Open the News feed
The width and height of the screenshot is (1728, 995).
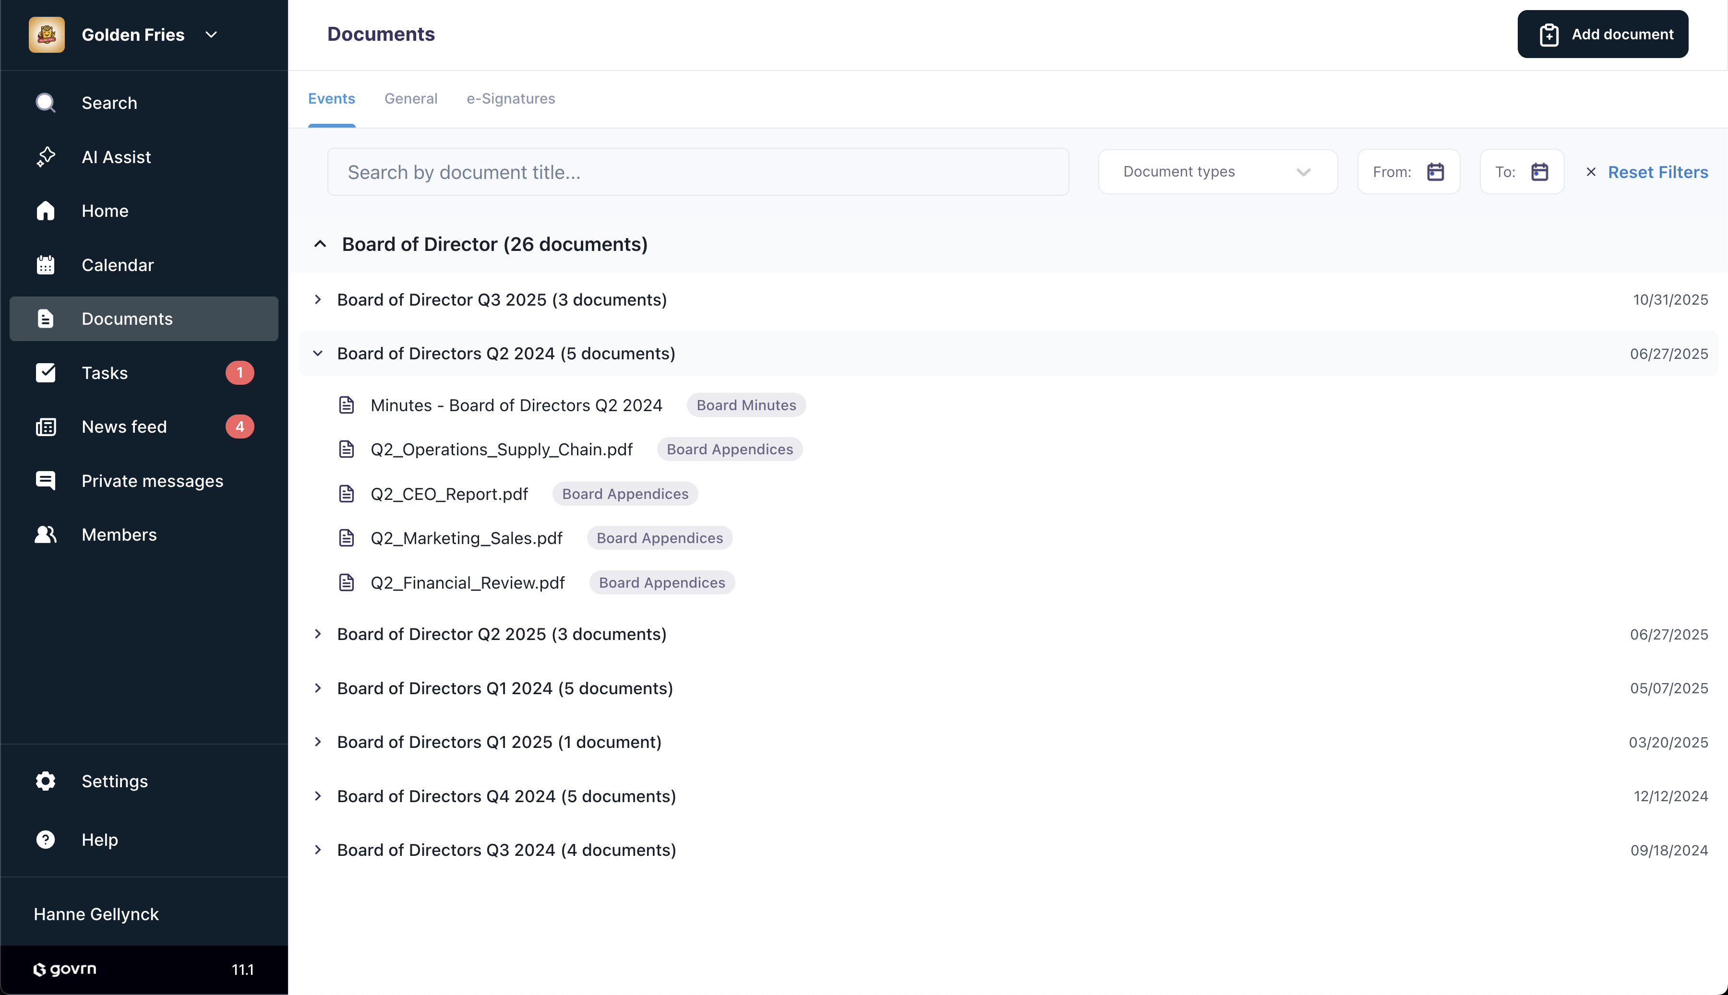[x=124, y=426]
